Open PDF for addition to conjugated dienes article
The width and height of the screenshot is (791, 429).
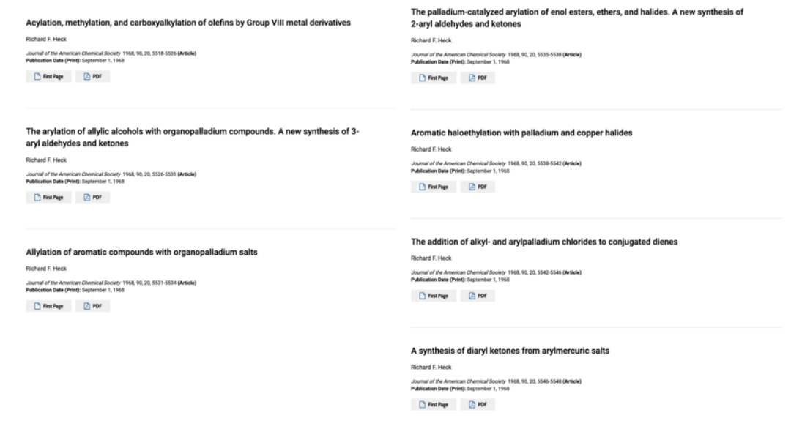pos(478,296)
